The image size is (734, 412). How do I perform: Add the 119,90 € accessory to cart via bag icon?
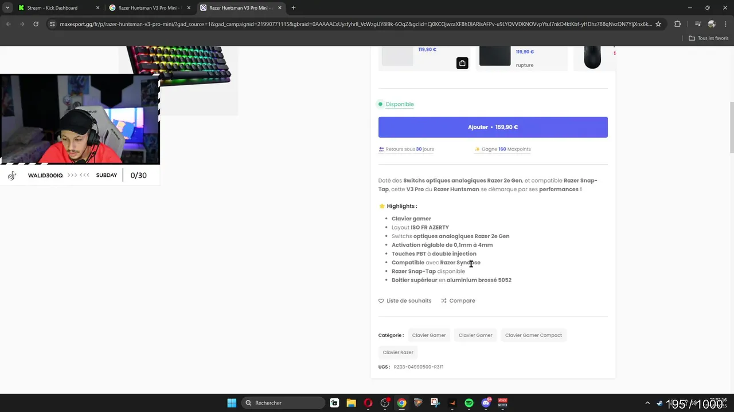(462, 63)
